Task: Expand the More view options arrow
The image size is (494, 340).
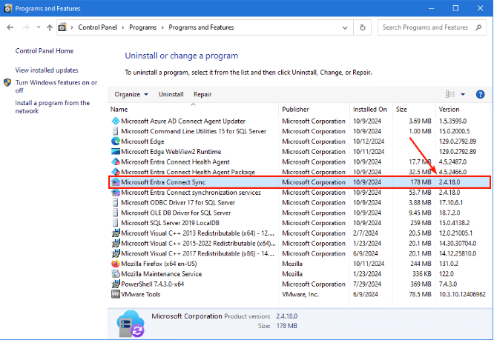Action: point(463,94)
